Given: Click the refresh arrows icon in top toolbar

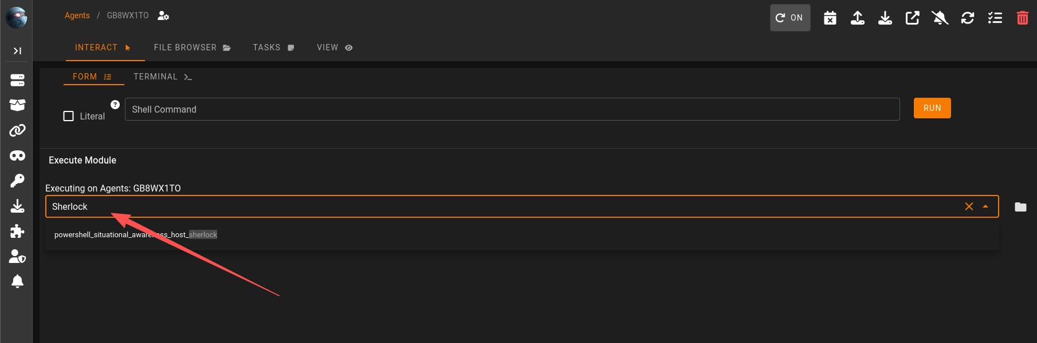Looking at the screenshot, I should click(x=967, y=18).
